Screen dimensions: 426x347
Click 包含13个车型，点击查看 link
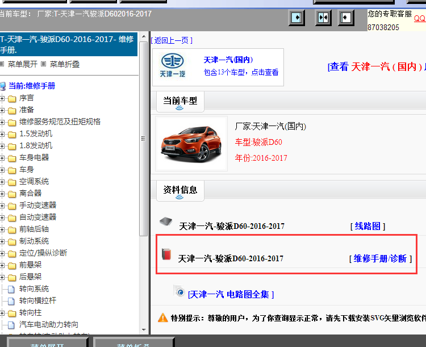click(241, 72)
